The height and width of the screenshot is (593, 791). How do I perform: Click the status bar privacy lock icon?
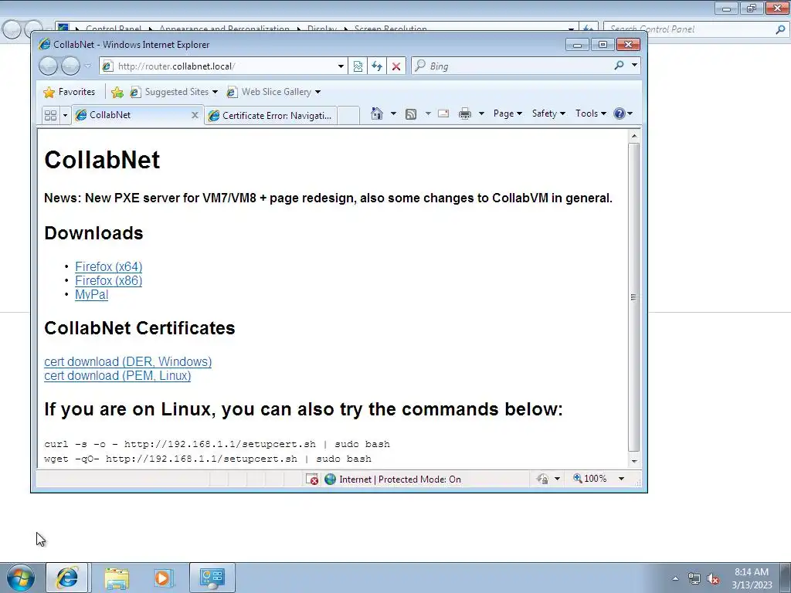pyautogui.click(x=543, y=479)
